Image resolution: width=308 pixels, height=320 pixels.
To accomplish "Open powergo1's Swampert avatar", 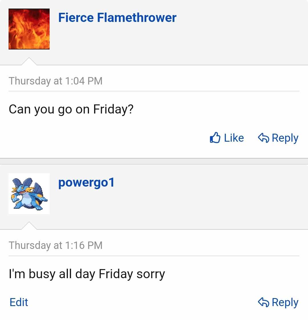I will pos(29,194).
